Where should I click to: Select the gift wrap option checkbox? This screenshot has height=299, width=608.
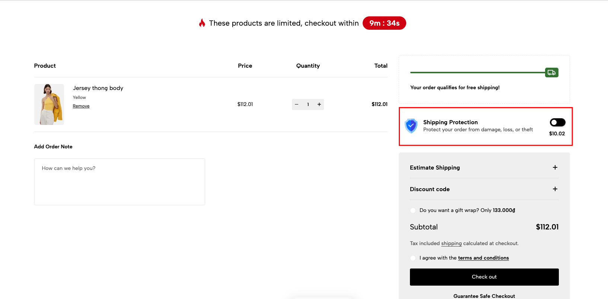tap(413, 210)
